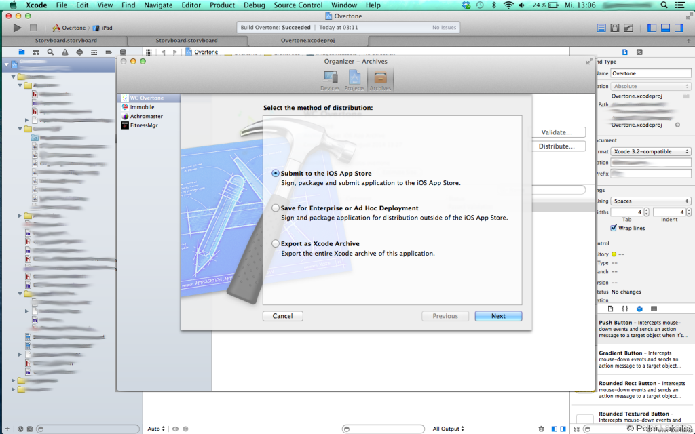Open the Project Format Xcode 3.2-compatible dropdown
Screen dimensions: 695x434
click(651, 151)
